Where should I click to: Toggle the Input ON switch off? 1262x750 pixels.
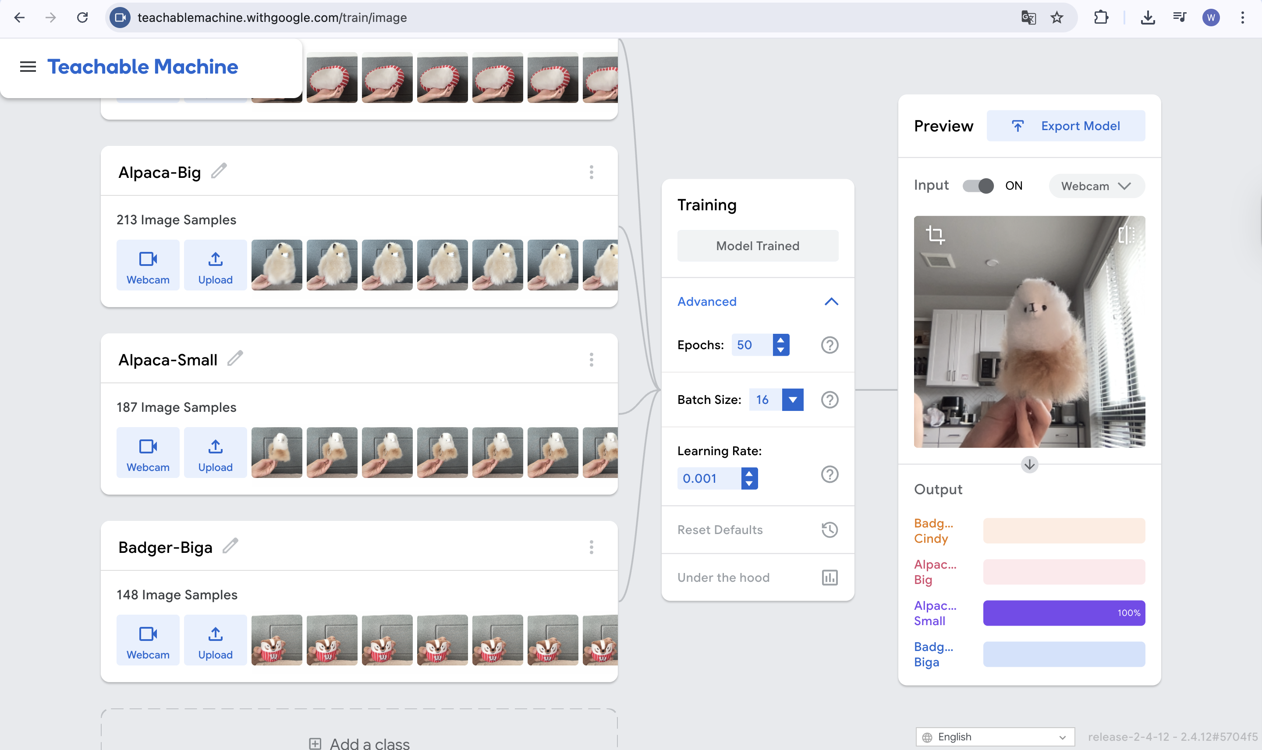point(978,186)
